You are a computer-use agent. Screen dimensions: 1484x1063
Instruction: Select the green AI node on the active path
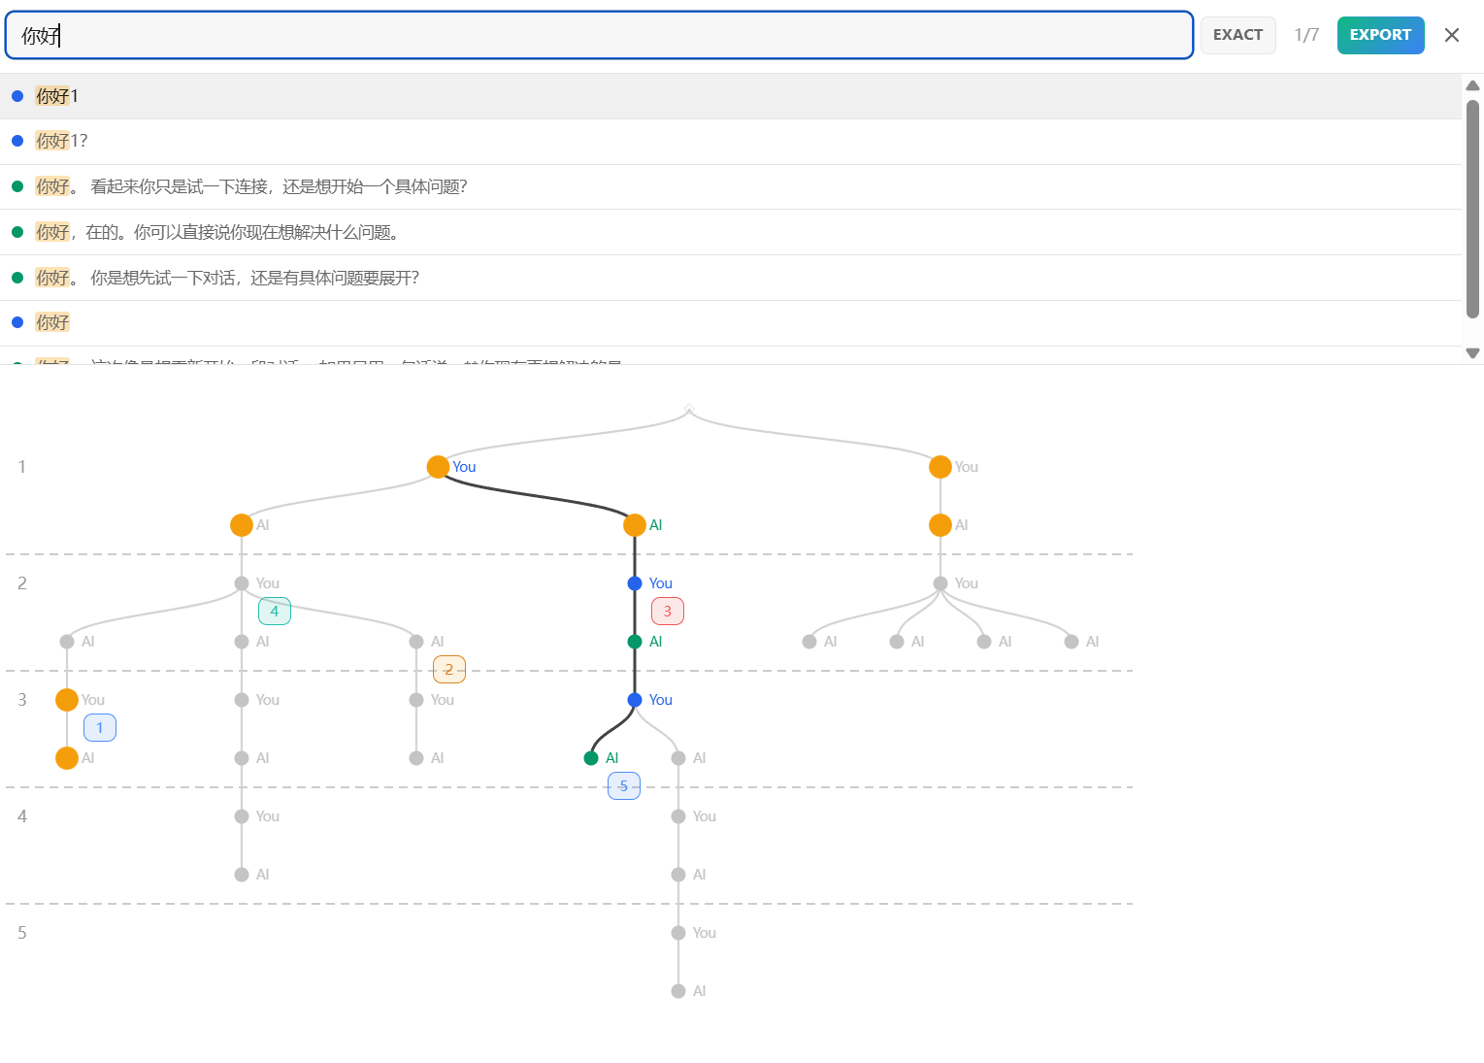tap(634, 641)
